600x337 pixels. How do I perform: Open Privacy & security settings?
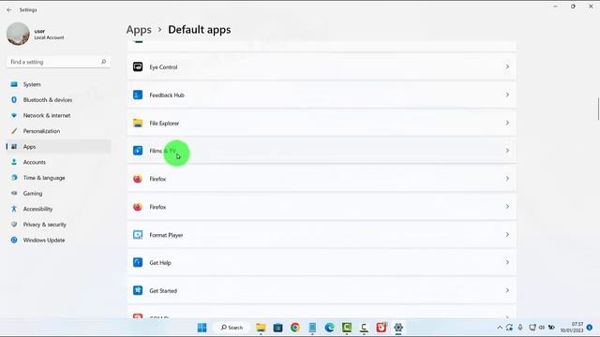(44, 225)
